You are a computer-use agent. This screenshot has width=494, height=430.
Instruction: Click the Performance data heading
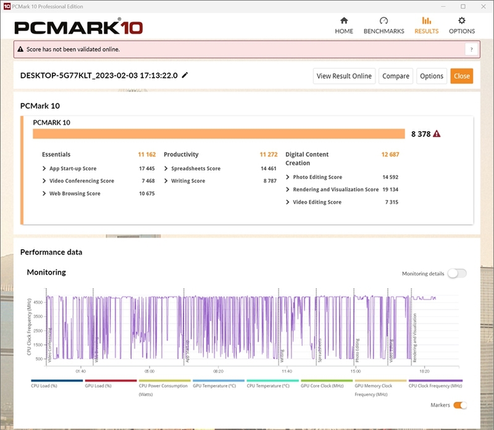[51, 252]
